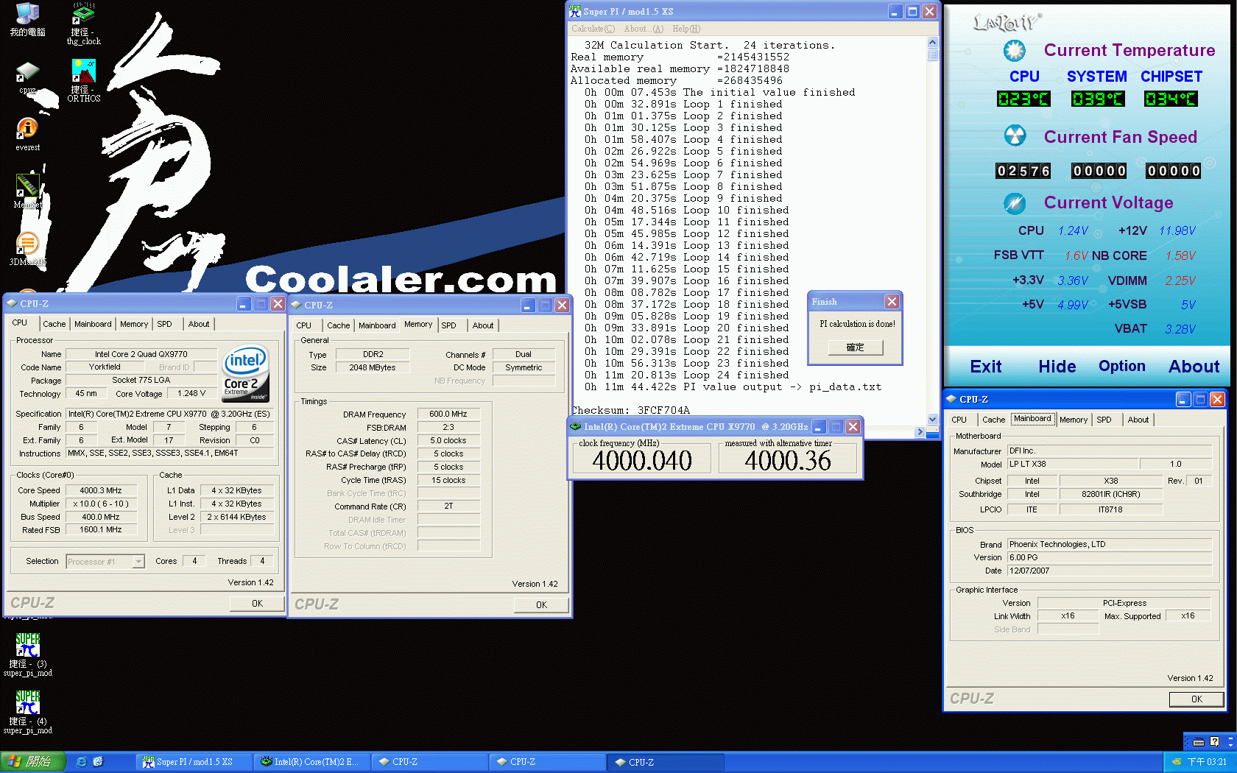1237x773 pixels.
Task: Select About tab in right CPU-Z window
Action: [1138, 420]
